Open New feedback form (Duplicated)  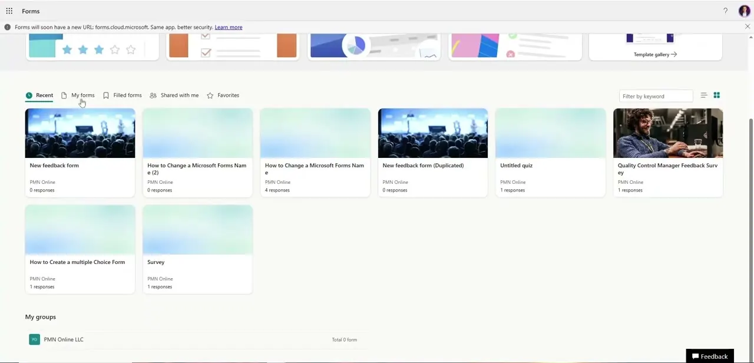(x=433, y=152)
